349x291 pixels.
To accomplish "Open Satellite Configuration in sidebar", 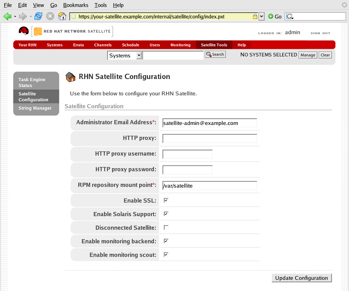I will pos(36,97).
